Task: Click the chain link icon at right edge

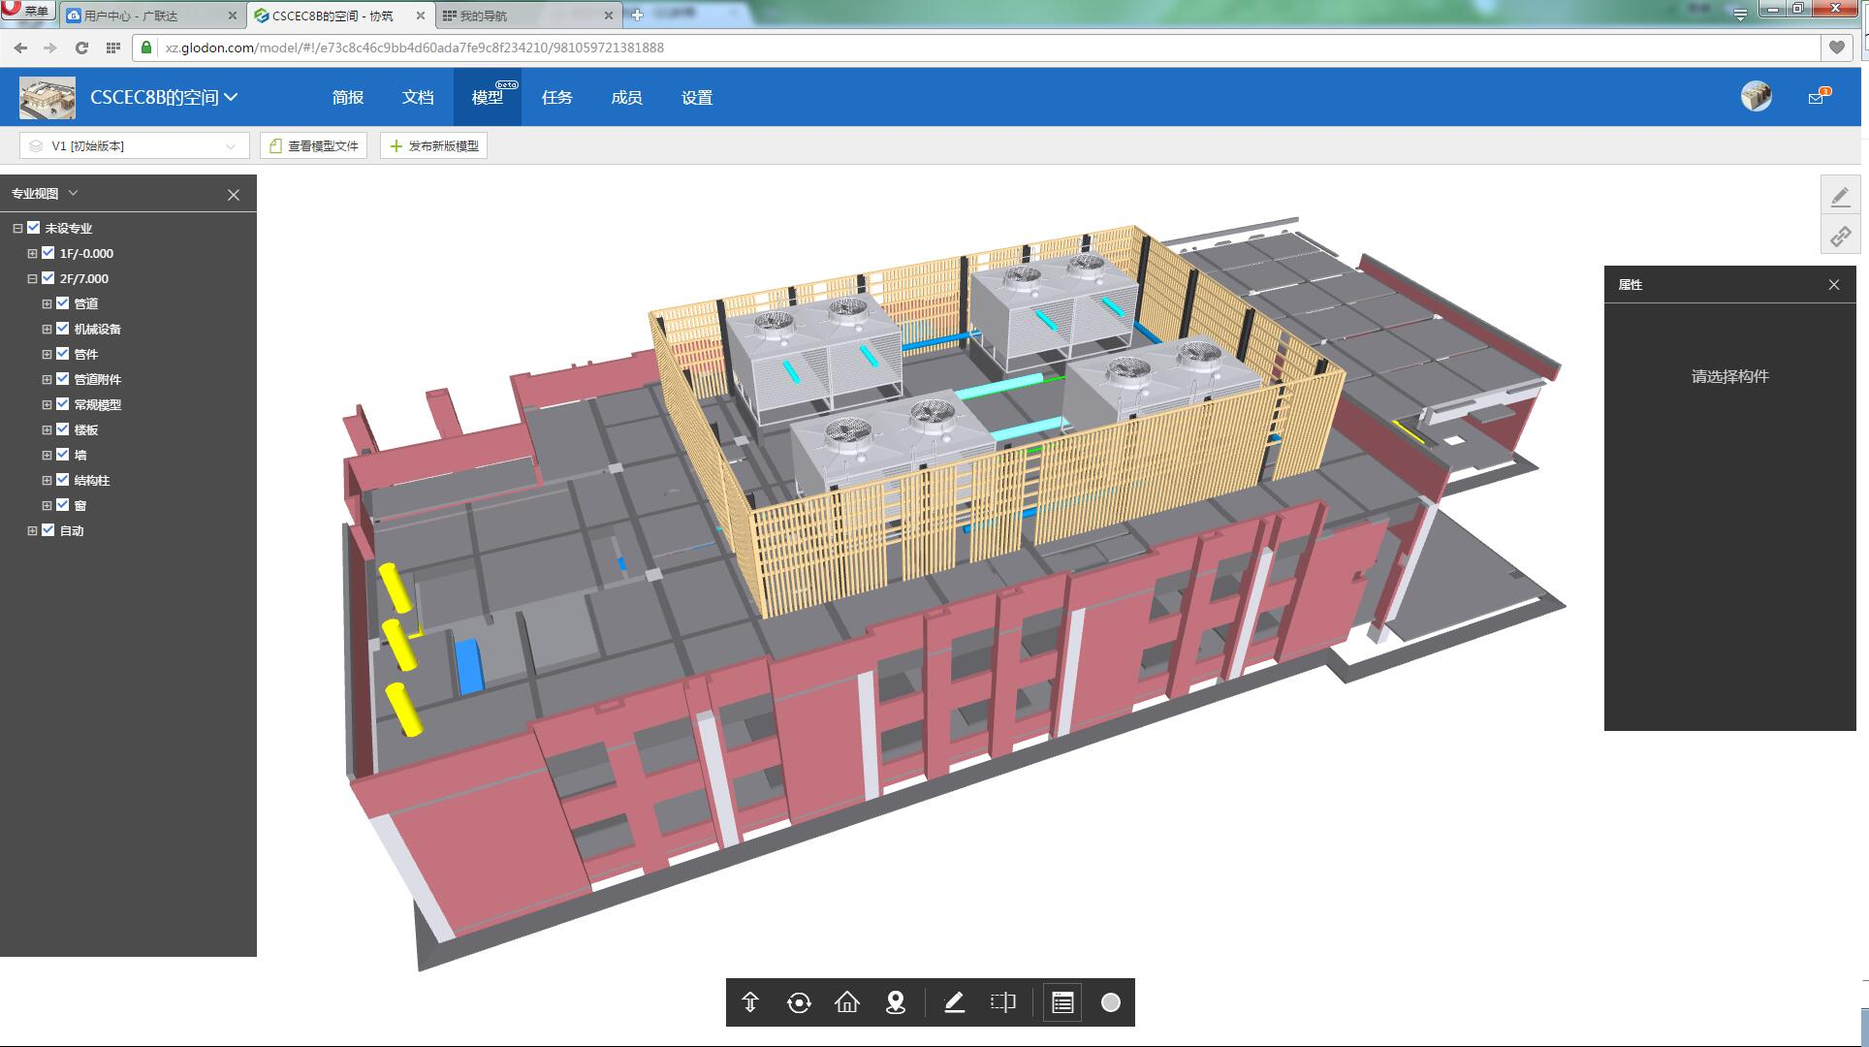Action: coord(1840,237)
